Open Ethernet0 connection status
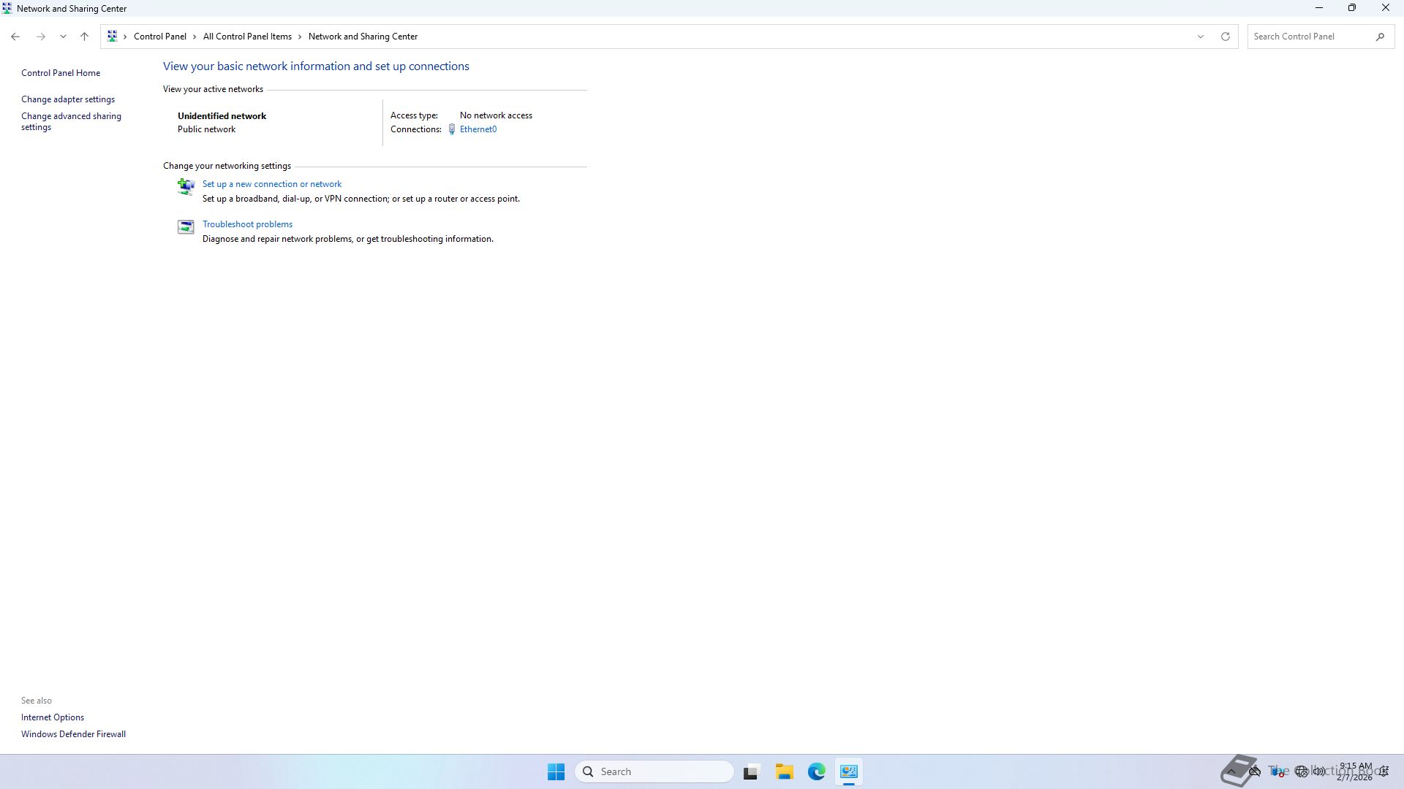 point(478,129)
